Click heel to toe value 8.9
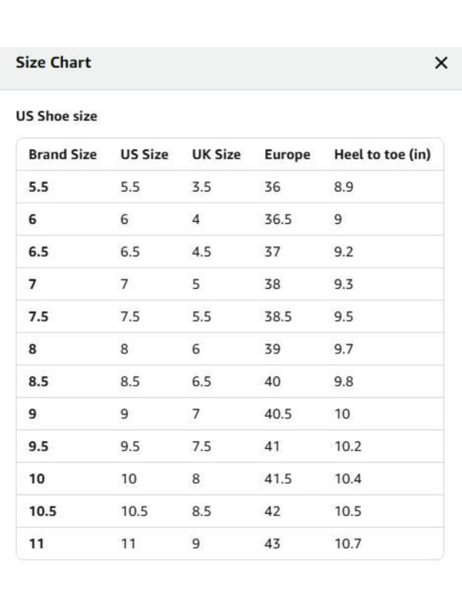 344,187
